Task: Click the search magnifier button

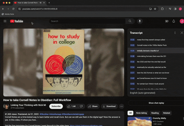Action: [x=130, y=21]
